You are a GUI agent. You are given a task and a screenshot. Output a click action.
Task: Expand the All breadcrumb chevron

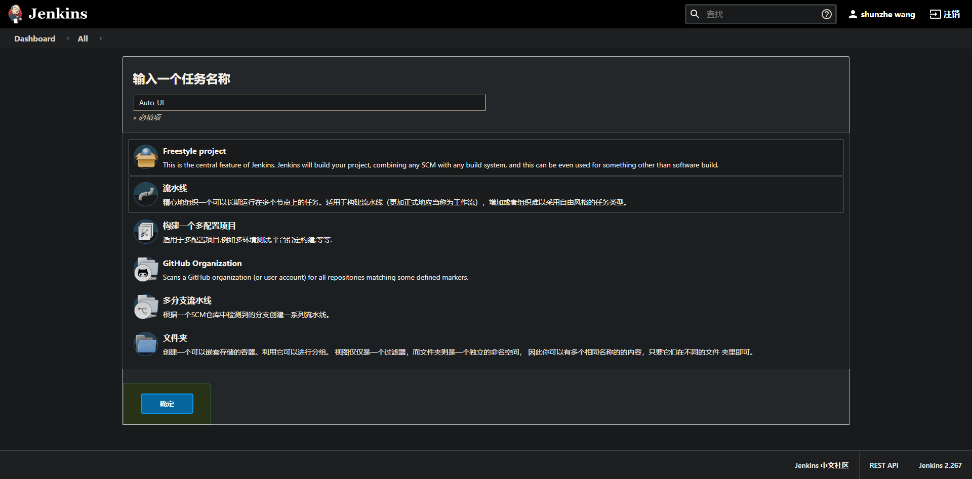(x=101, y=38)
